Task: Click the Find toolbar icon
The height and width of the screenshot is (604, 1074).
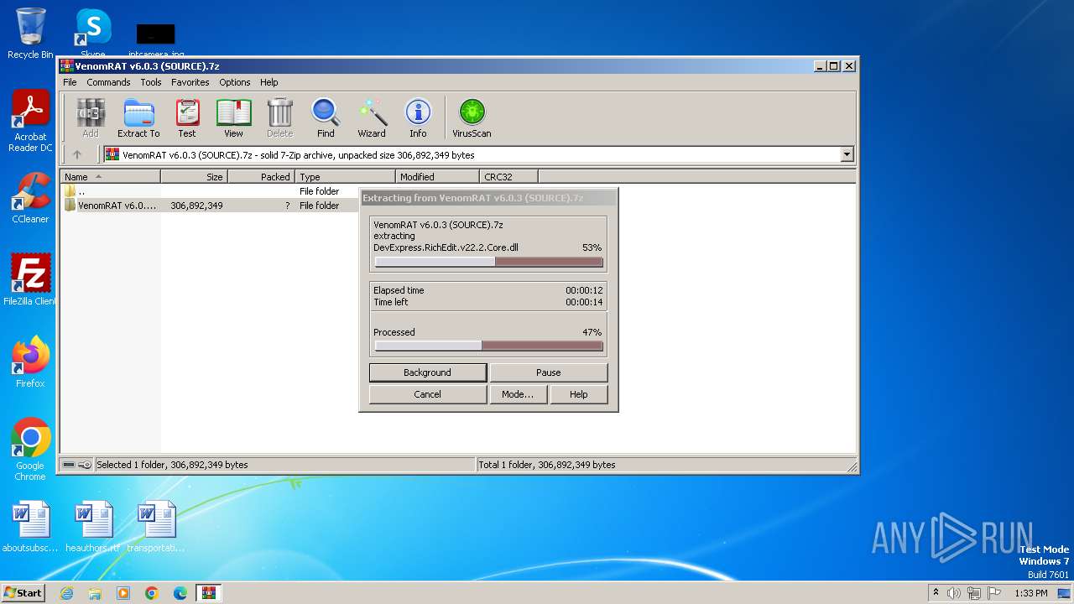Action: (x=326, y=118)
